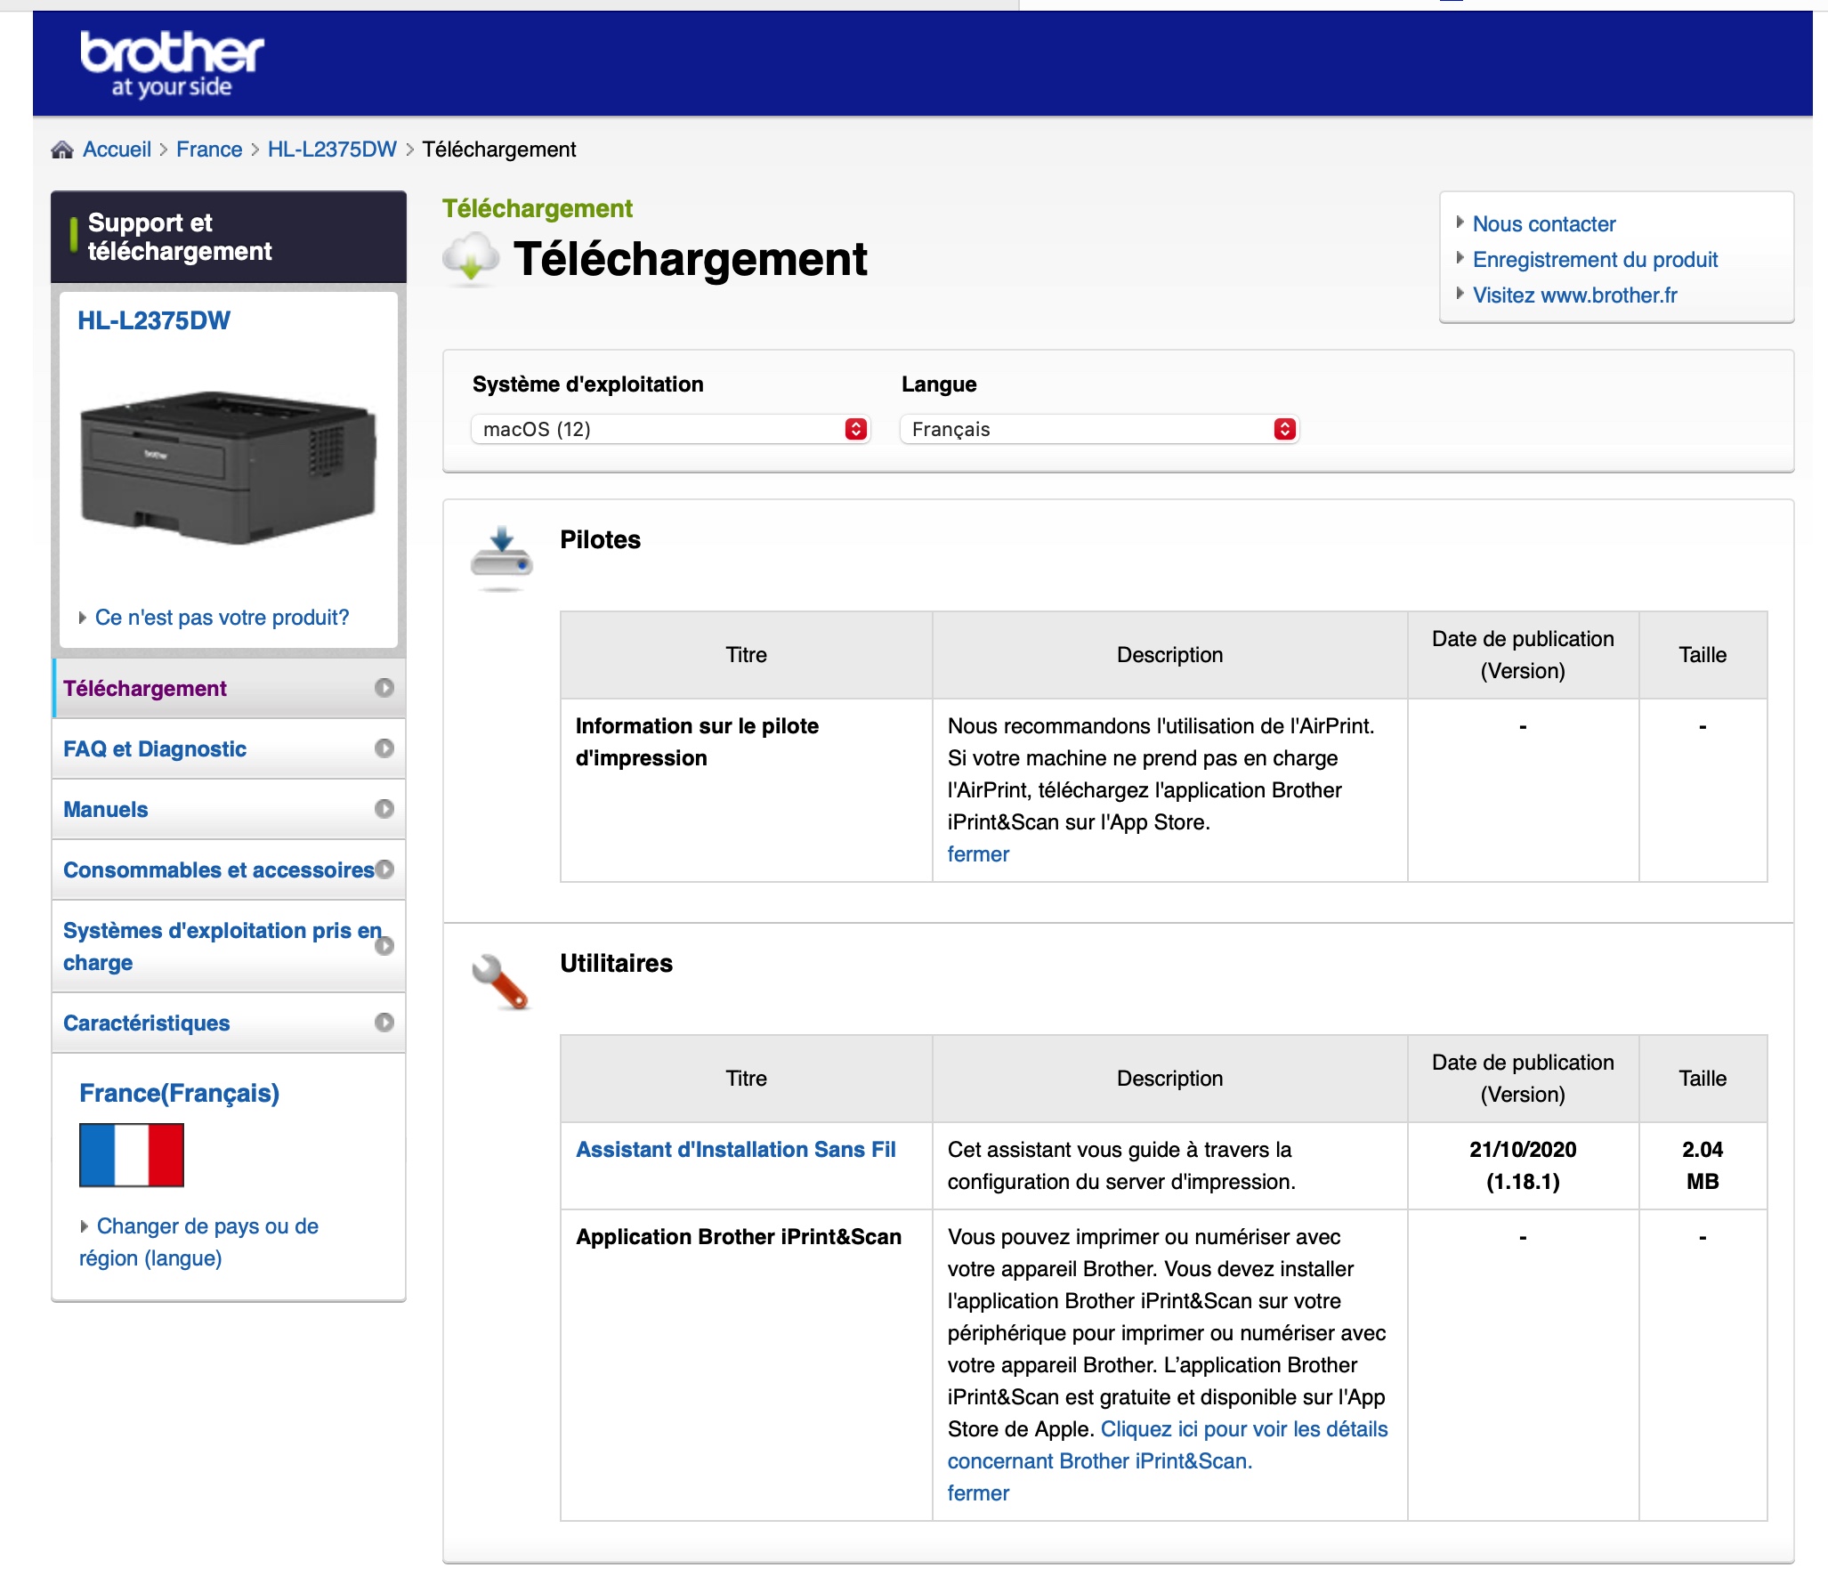Collapse printer driver info with fermer
The height and width of the screenshot is (1593, 1828).
977,854
